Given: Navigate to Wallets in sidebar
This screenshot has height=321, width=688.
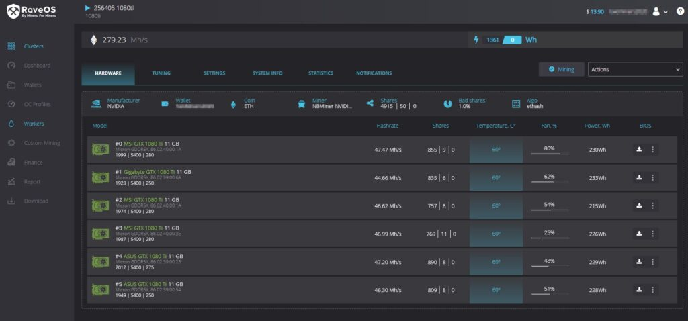Looking at the screenshot, I should pyautogui.click(x=32, y=85).
